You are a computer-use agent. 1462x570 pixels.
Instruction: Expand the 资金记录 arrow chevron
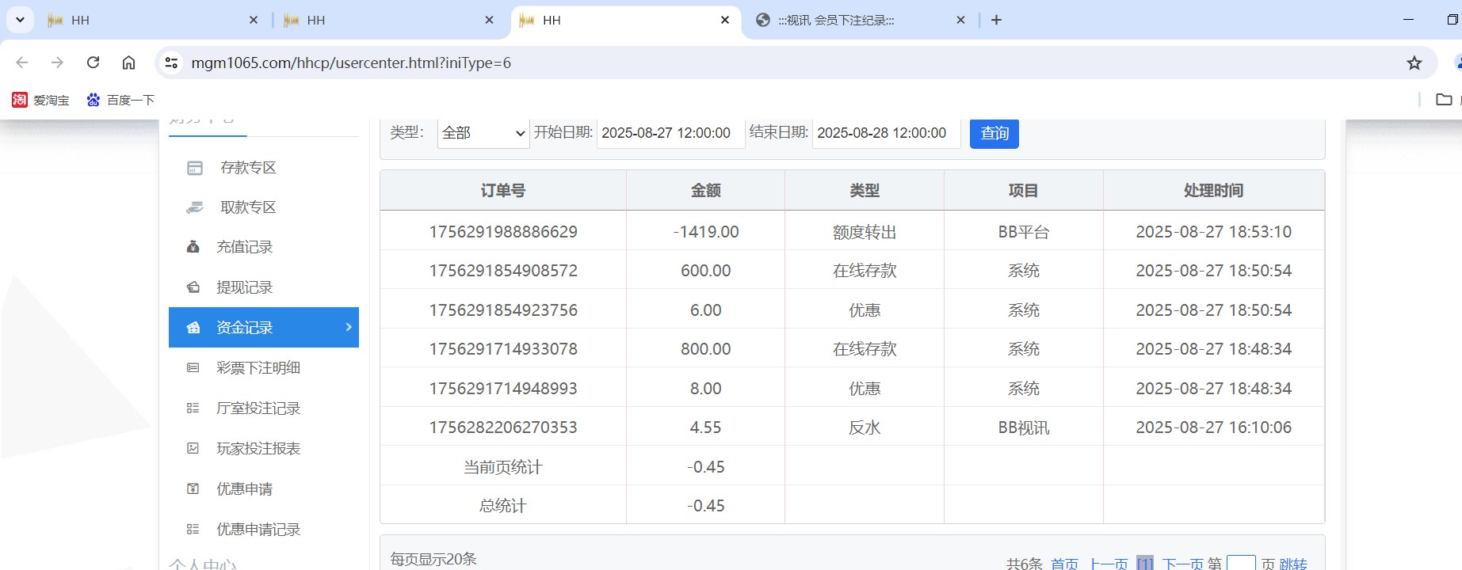coord(349,327)
